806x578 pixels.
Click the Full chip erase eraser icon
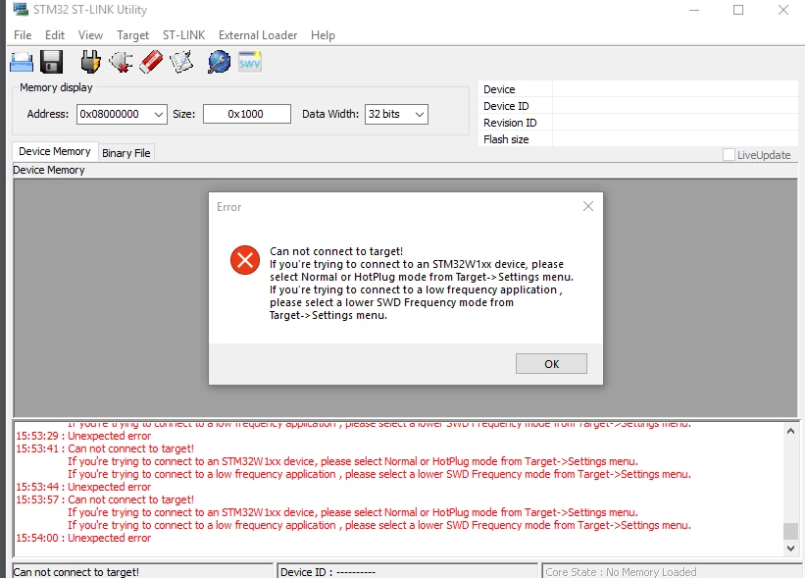[151, 62]
